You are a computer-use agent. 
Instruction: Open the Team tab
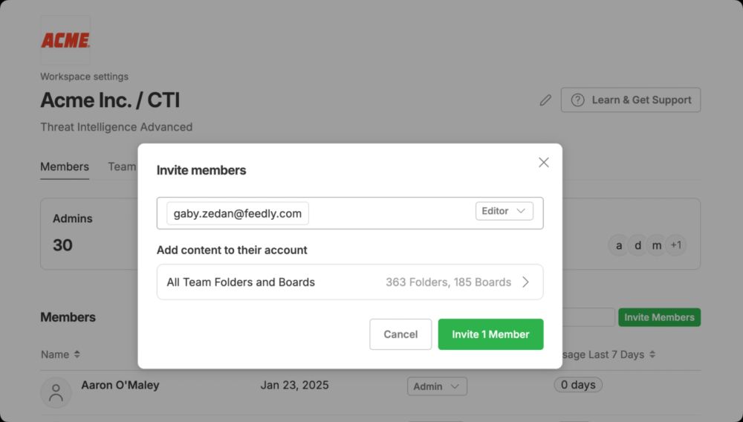click(122, 166)
